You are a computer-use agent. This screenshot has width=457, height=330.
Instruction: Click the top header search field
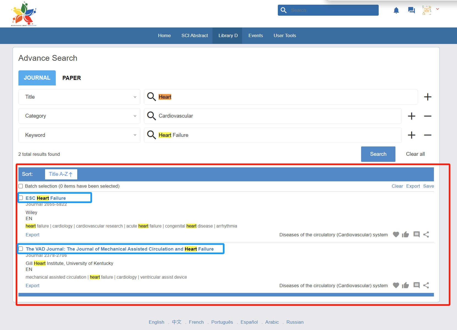pos(333,10)
